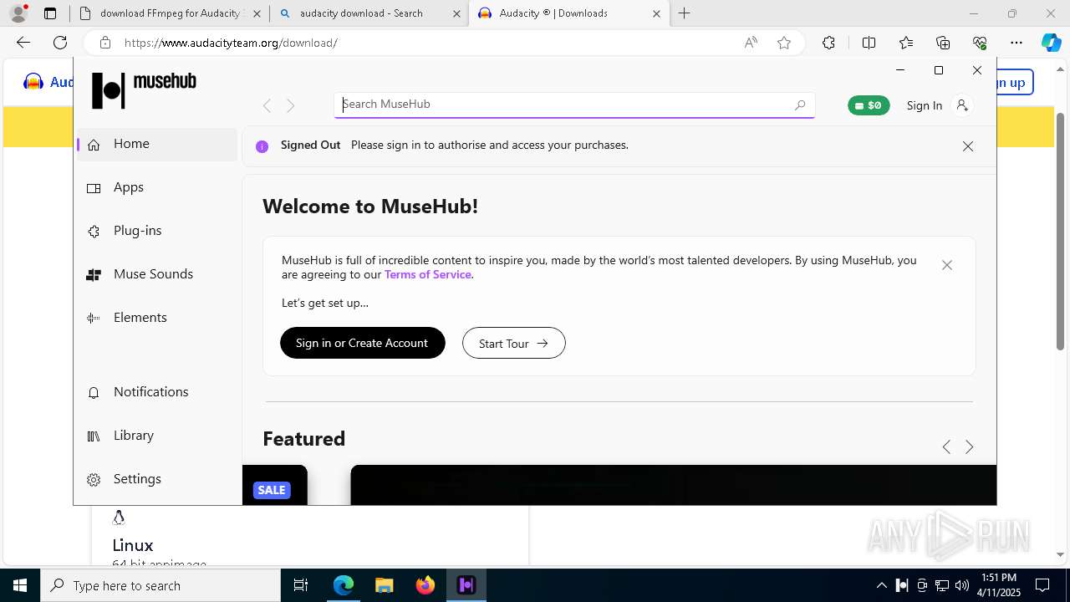Click the purple info icon in Signed Out banner
Viewport: 1070px width, 602px height.
coord(262,146)
